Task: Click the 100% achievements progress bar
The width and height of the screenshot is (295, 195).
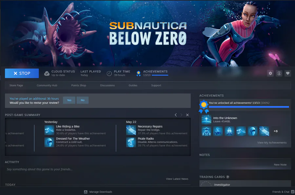Action: point(249,107)
